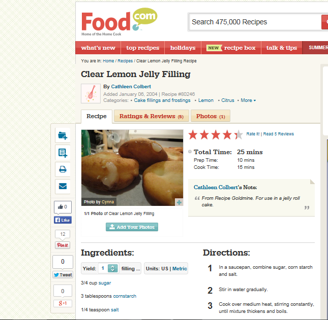This screenshot has width=328, height=320.
Task: Select the Recipe tab
Action: 97,116
